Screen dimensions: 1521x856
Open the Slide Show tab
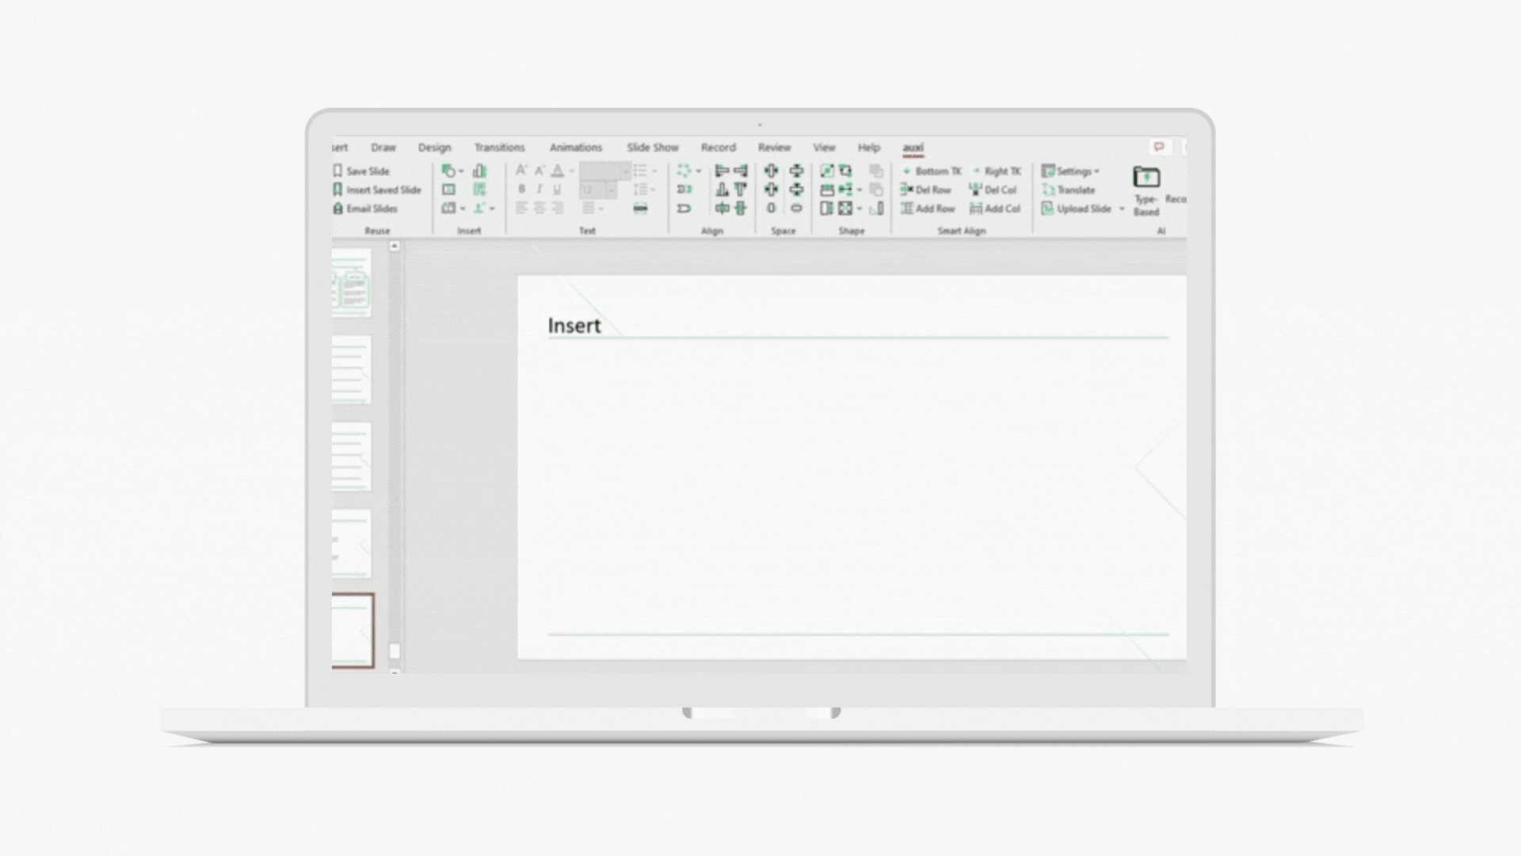652,147
